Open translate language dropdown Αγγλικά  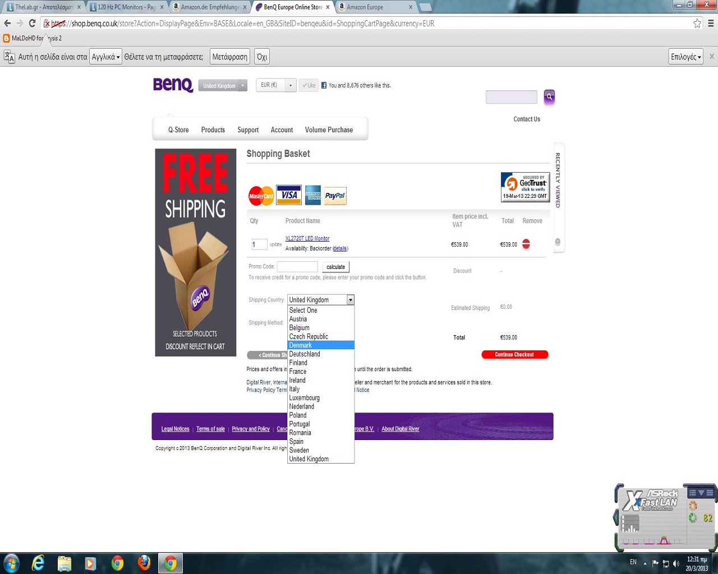(105, 57)
